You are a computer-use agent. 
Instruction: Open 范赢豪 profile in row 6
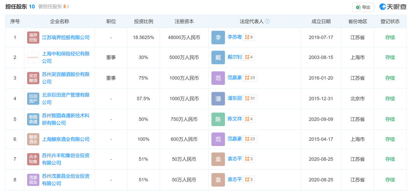coord(234,139)
